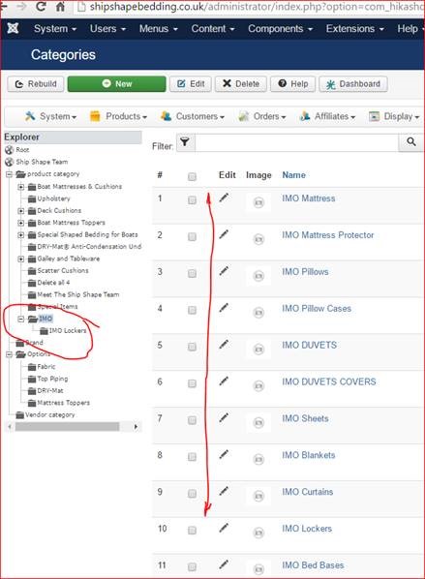Screen dimensions: 425x579
Task: Edit IMO Pillows via pencil icon
Action: (x=224, y=271)
